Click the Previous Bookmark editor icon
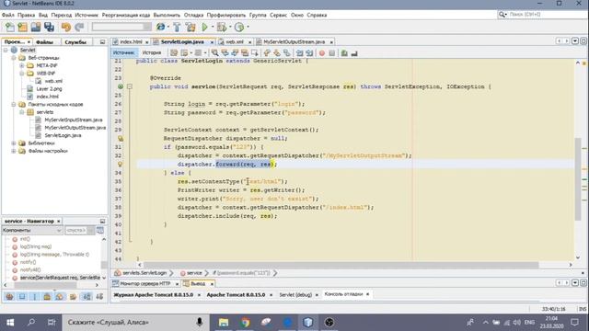Image resolution: width=589 pixels, height=331 pixels. click(267, 53)
